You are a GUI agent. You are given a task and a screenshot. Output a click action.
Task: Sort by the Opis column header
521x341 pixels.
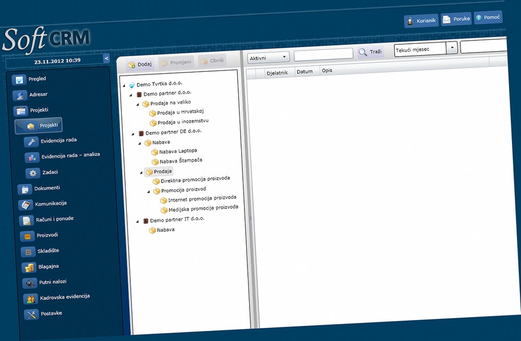[x=327, y=70]
